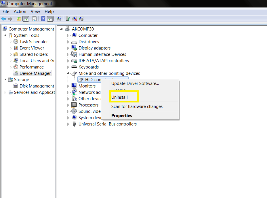
Task: Expand the Keyboards category arrow
Action: 68,67
